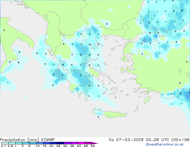The image size is (190, 147).
Task: Click legend label '0.1'
Action: [3, 146]
